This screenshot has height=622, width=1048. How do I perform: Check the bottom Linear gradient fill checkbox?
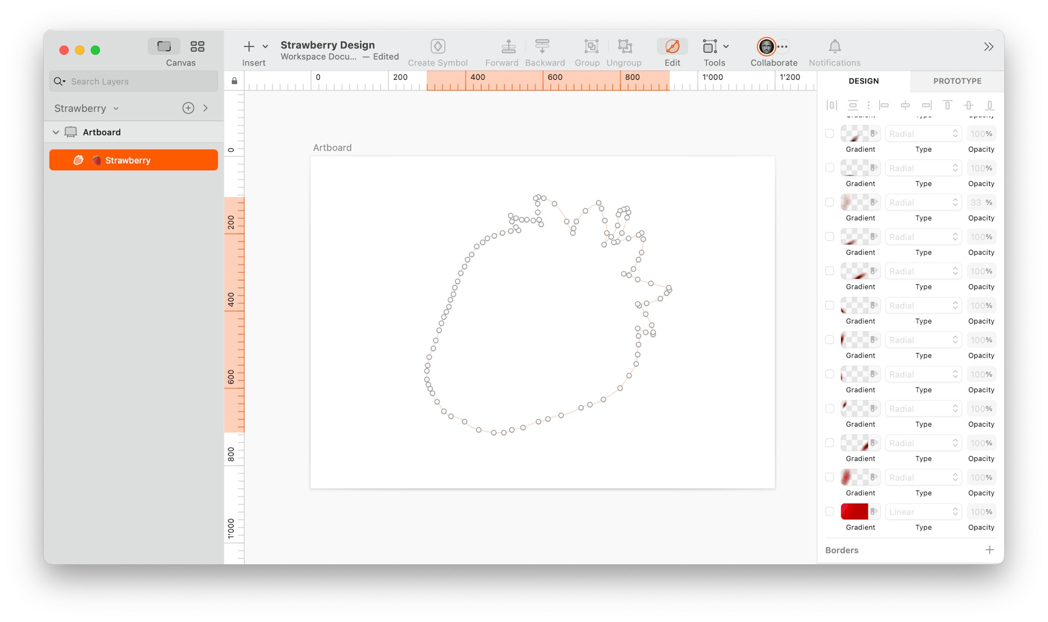[830, 511]
